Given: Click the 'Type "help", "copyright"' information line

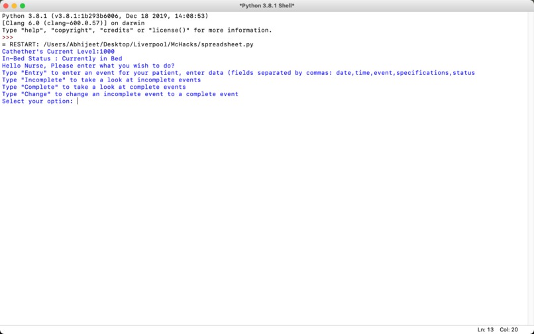Looking at the screenshot, I should pyautogui.click(x=137, y=30).
